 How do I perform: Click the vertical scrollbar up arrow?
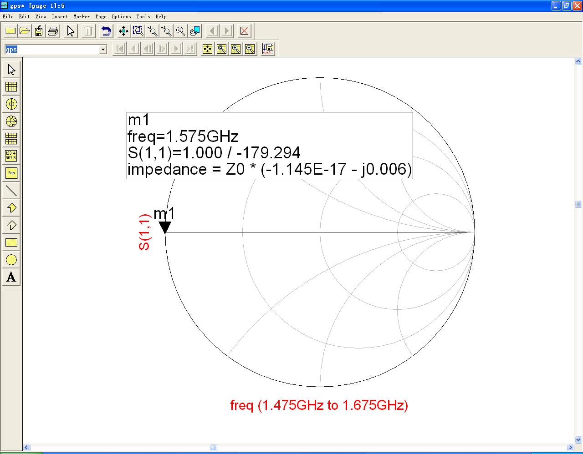tap(578, 61)
